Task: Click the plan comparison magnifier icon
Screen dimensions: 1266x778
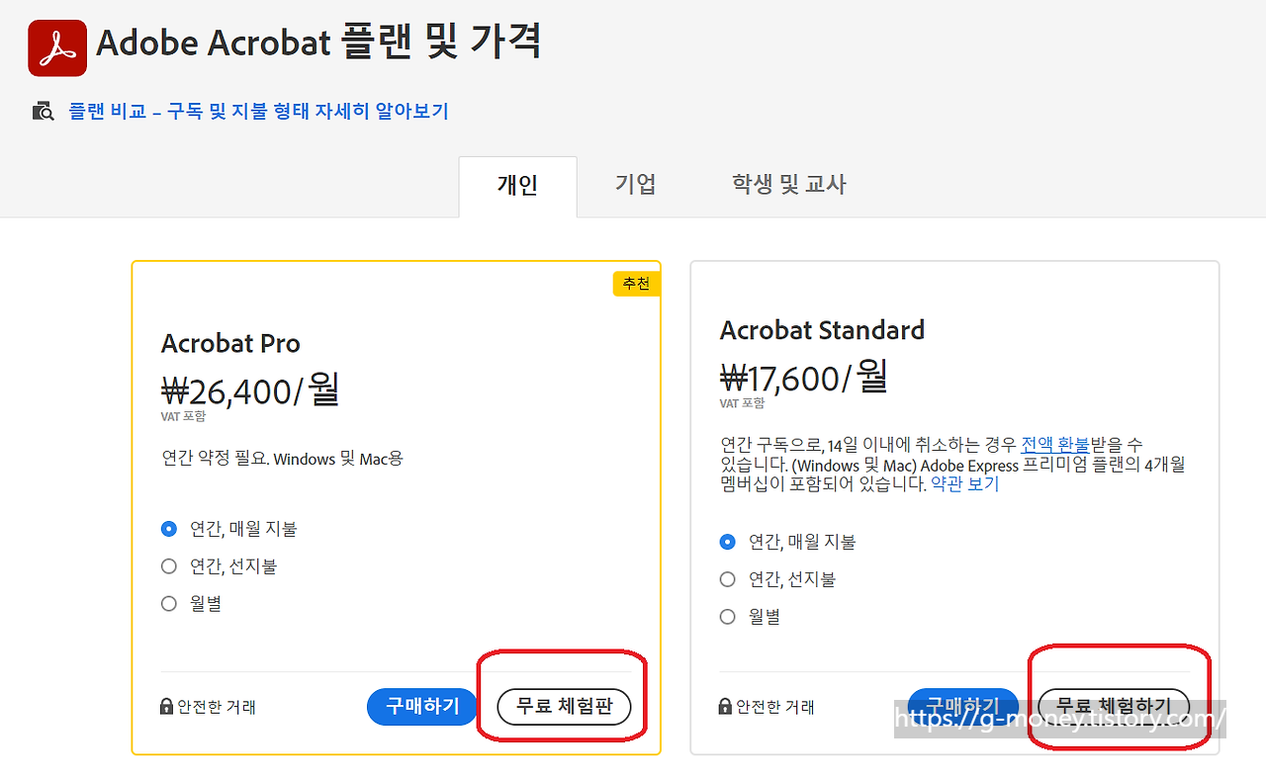Action: tap(43, 111)
